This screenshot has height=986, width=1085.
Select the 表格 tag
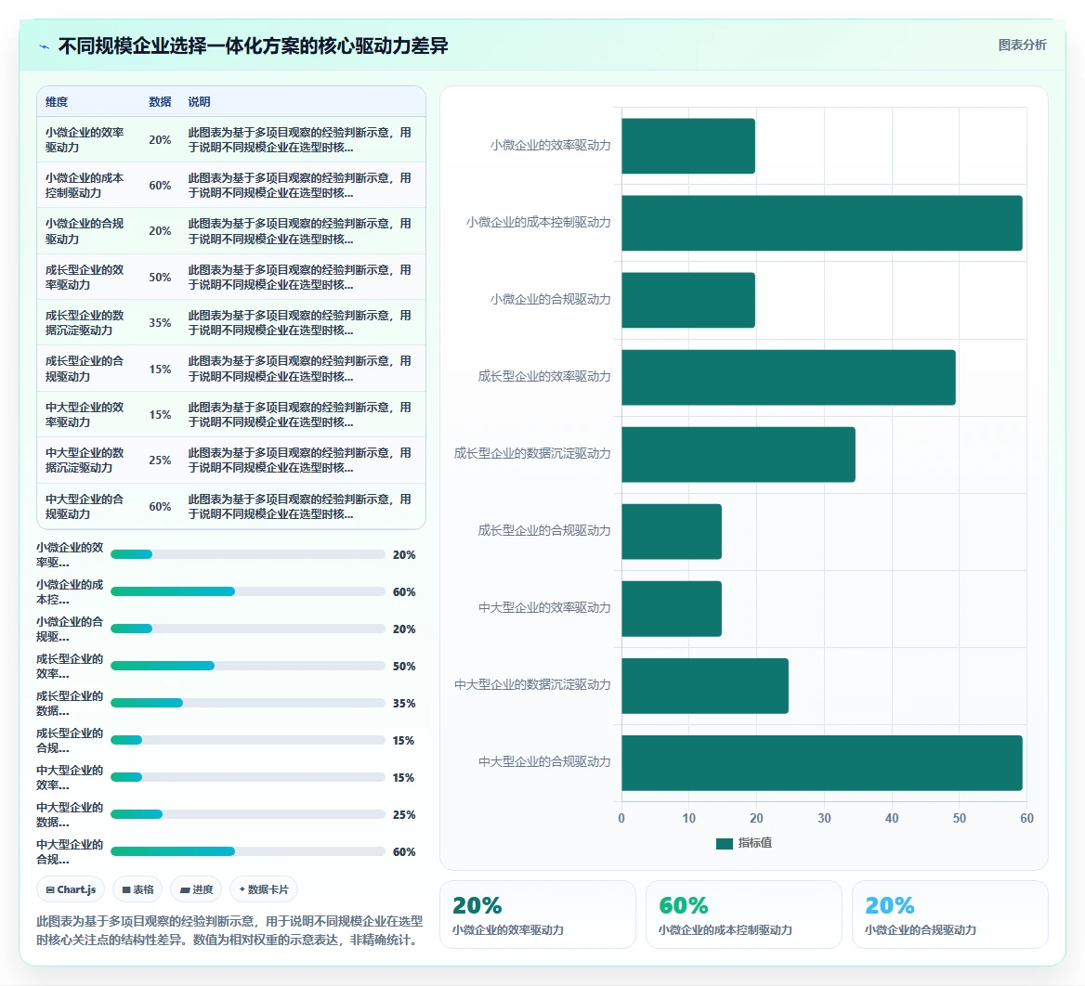[x=137, y=889]
